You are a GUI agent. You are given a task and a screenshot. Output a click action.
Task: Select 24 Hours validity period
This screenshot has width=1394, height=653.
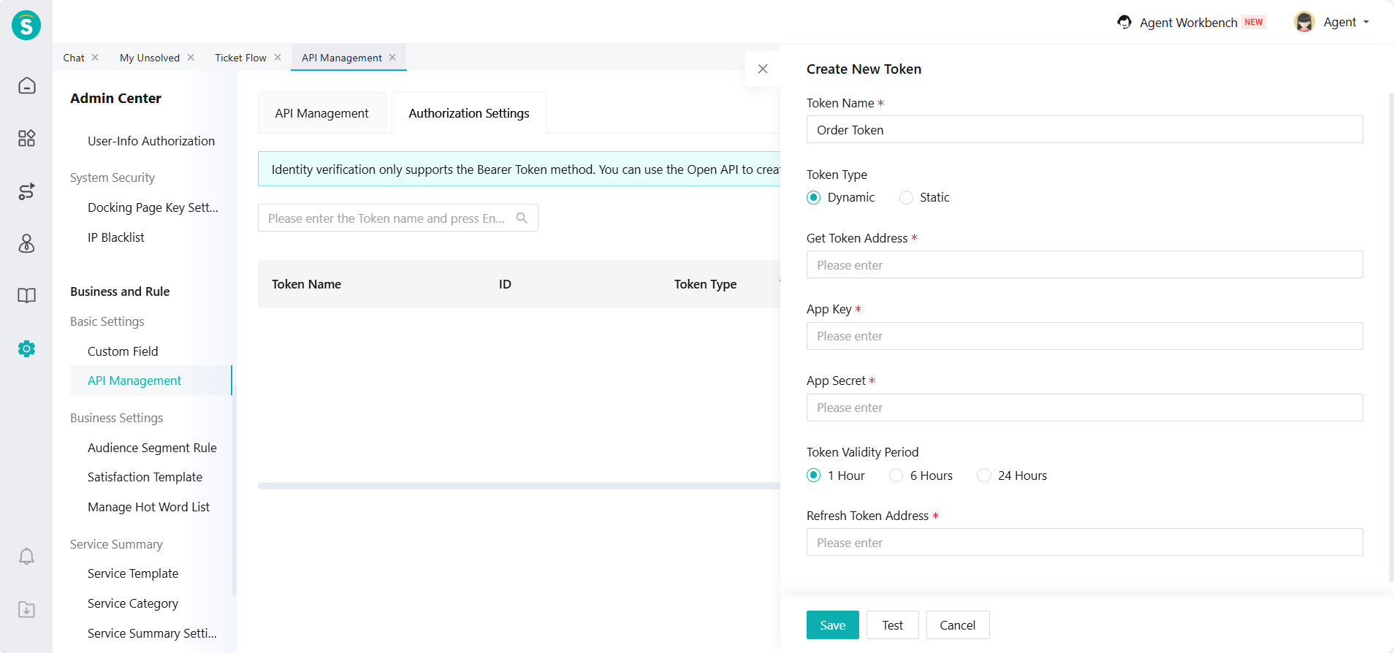(984, 476)
